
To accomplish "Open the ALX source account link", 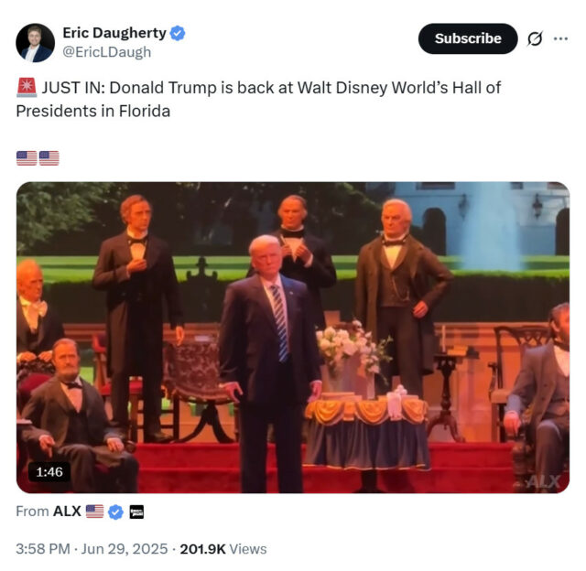I will (67, 512).
